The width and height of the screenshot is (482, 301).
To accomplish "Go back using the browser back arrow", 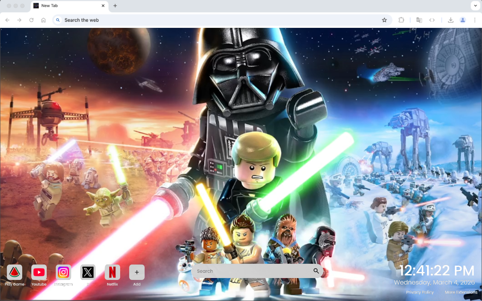I will pos(8,20).
